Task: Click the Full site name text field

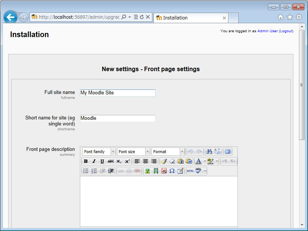Action: [117, 93]
